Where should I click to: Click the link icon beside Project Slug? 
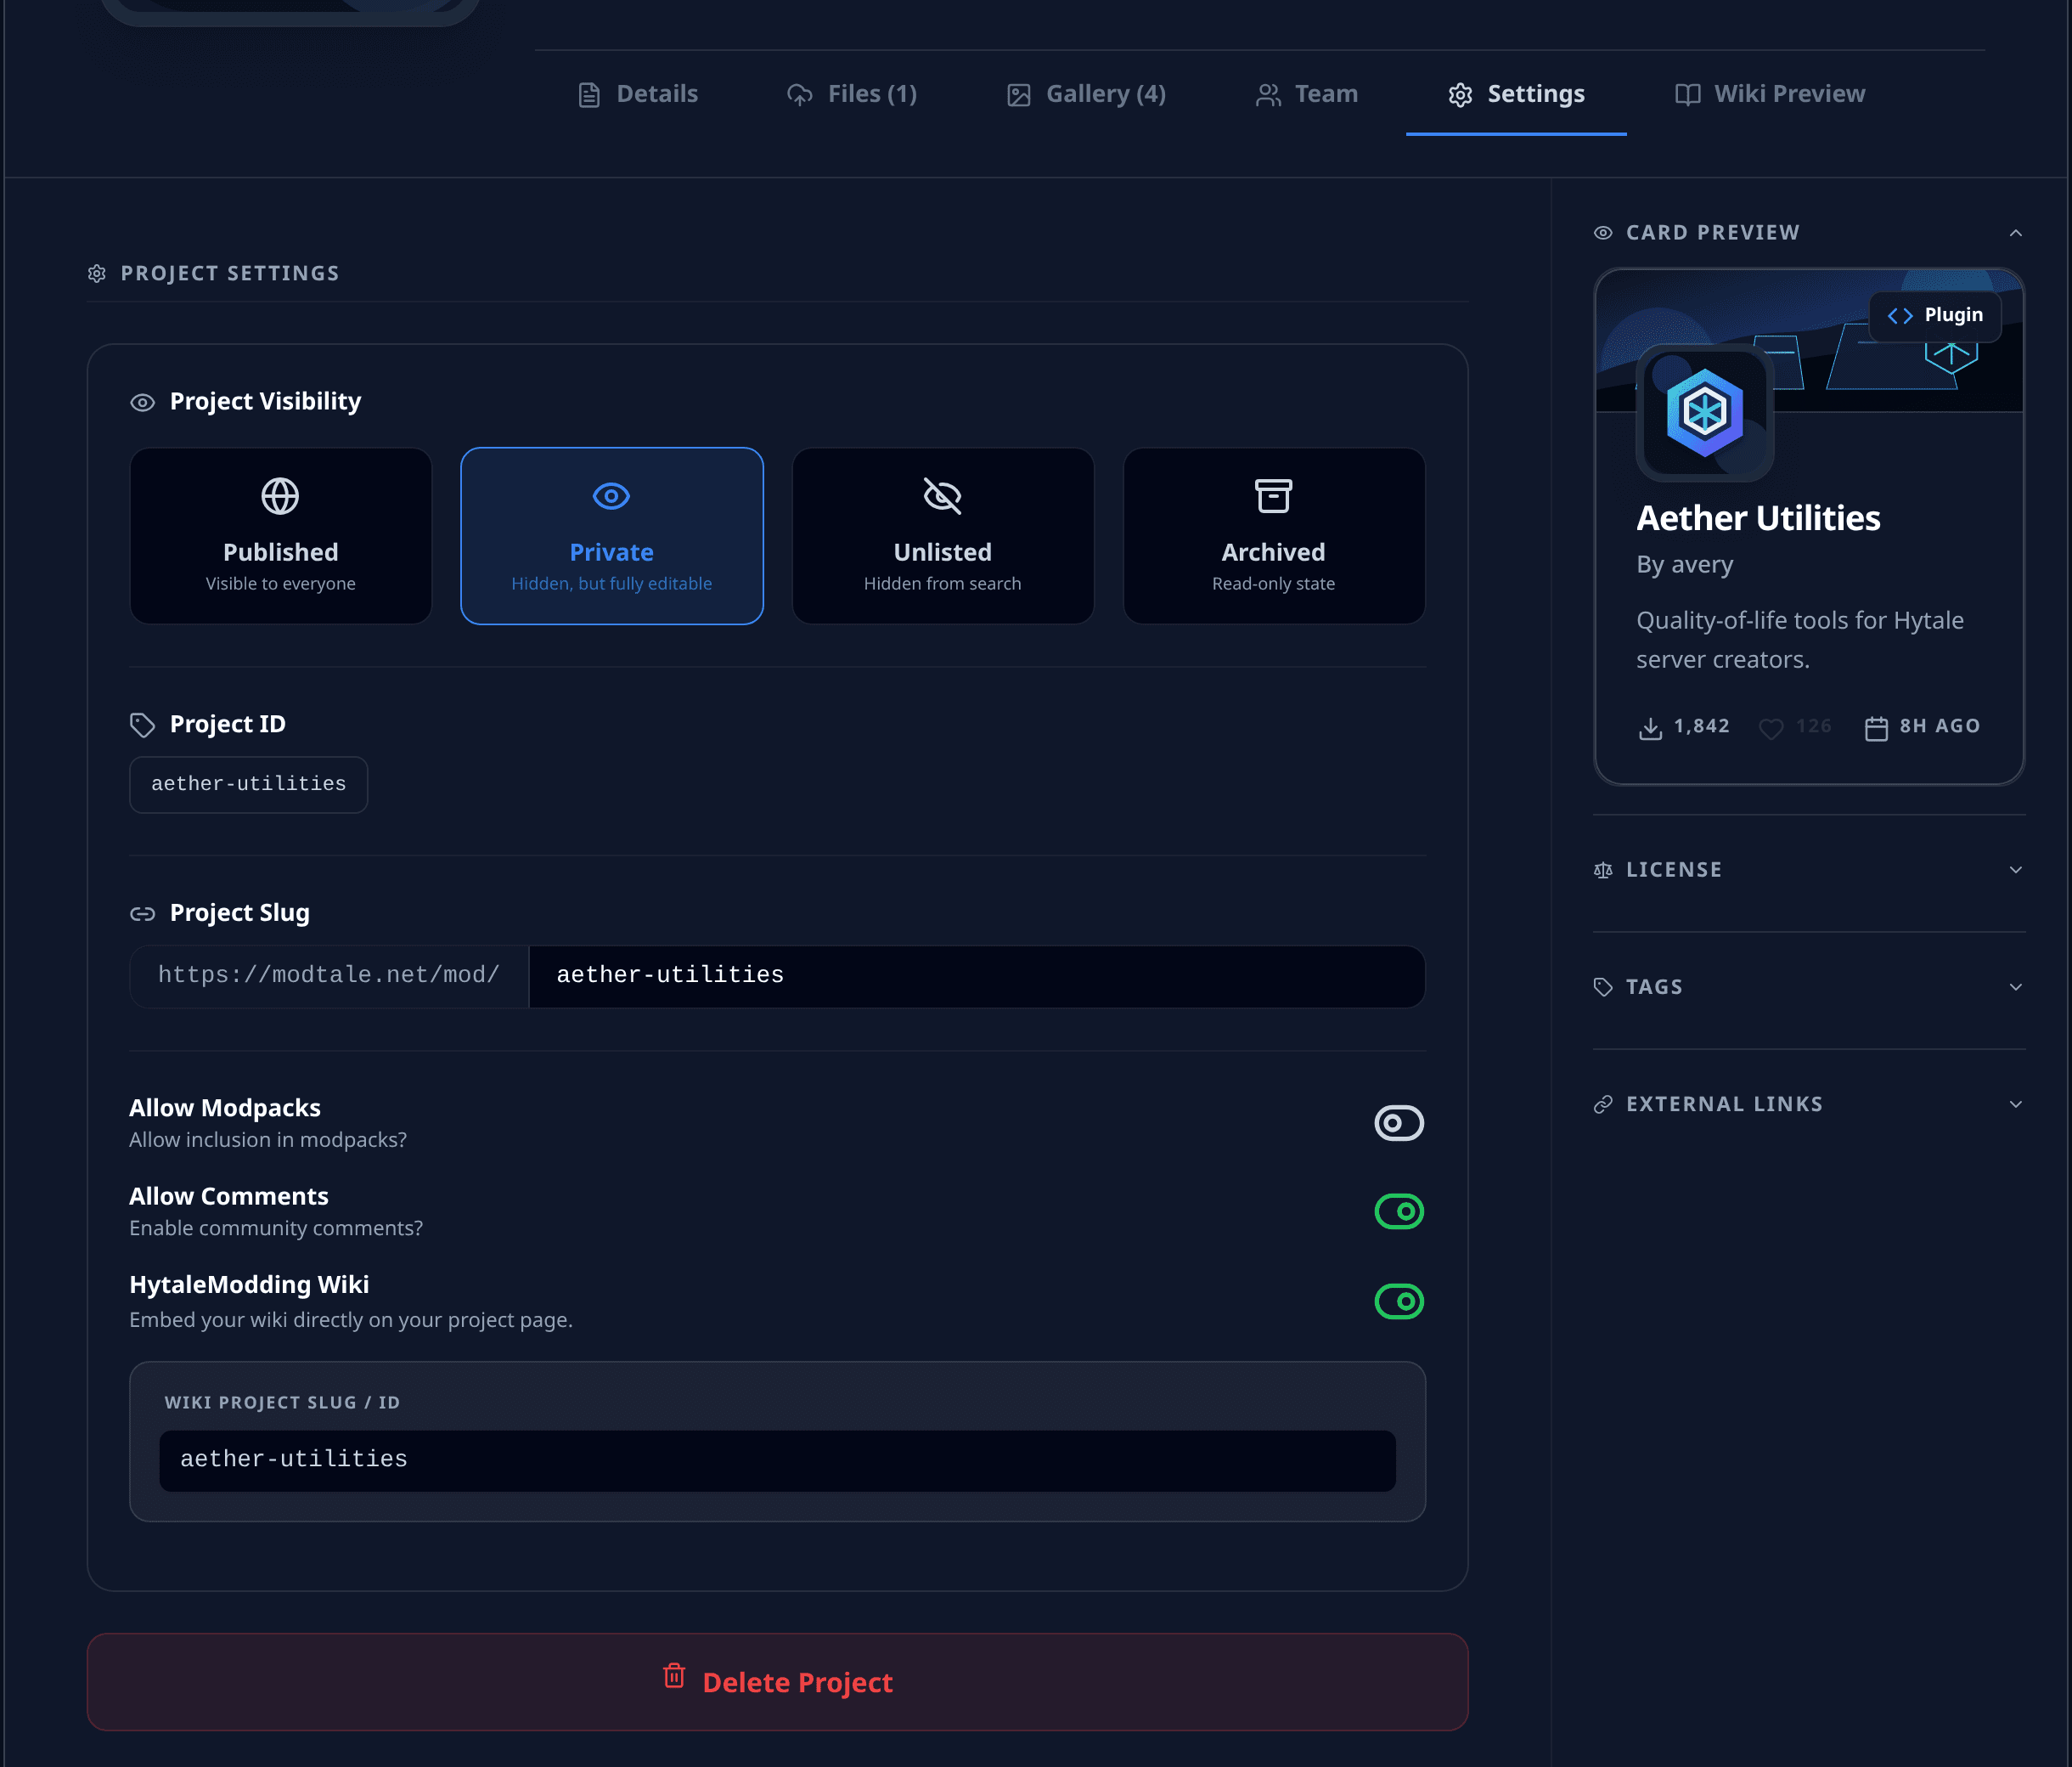click(x=143, y=913)
